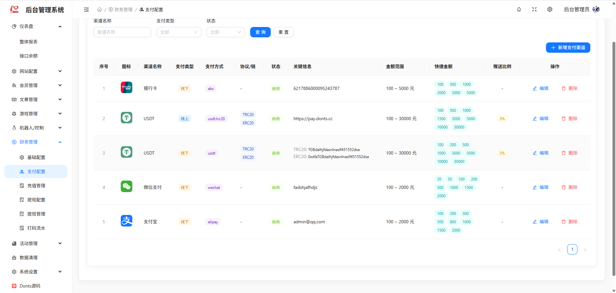Edit the 银行卡 payment channel
Screen dimensions: 616x293
pos(541,88)
